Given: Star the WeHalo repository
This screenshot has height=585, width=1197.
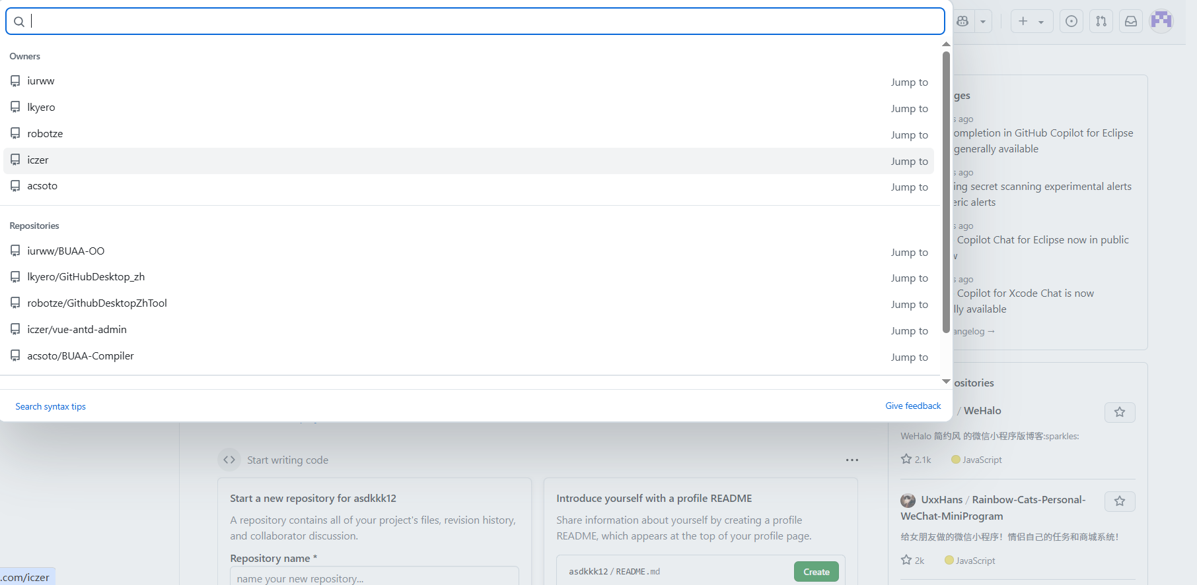Looking at the screenshot, I should click(x=1120, y=412).
